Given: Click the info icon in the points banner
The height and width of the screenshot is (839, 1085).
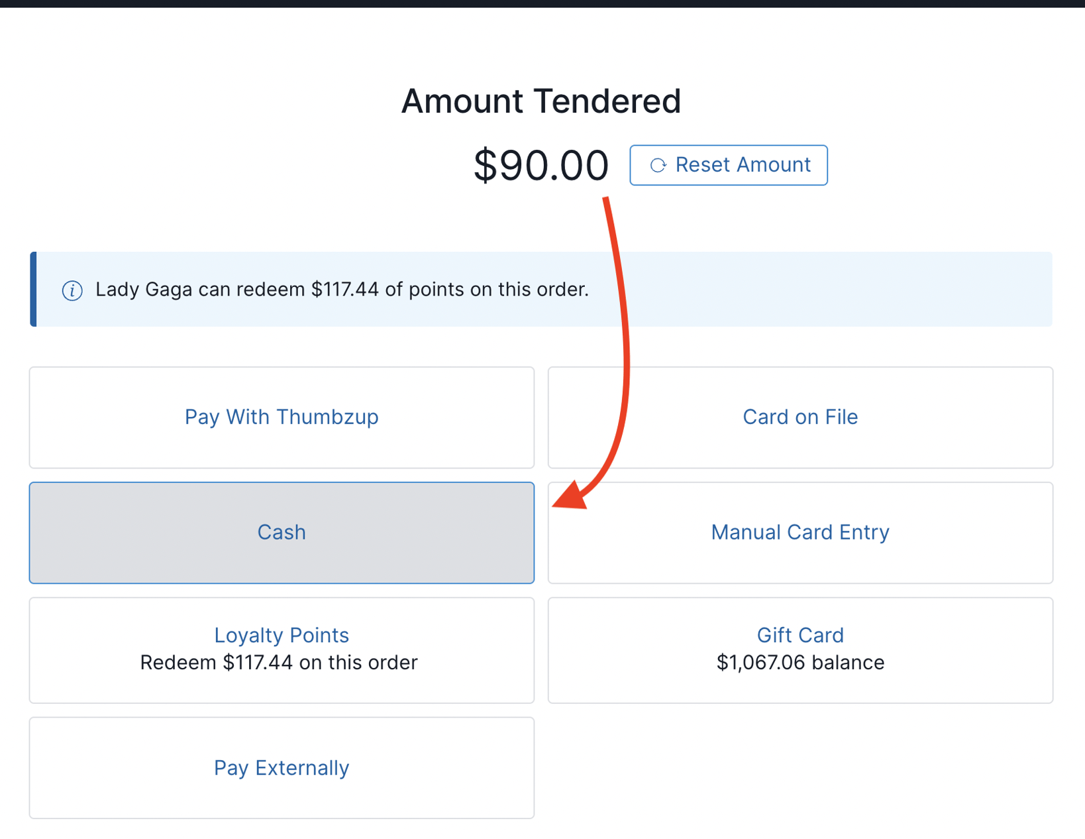Looking at the screenshot, I should [x=72, y=290].
